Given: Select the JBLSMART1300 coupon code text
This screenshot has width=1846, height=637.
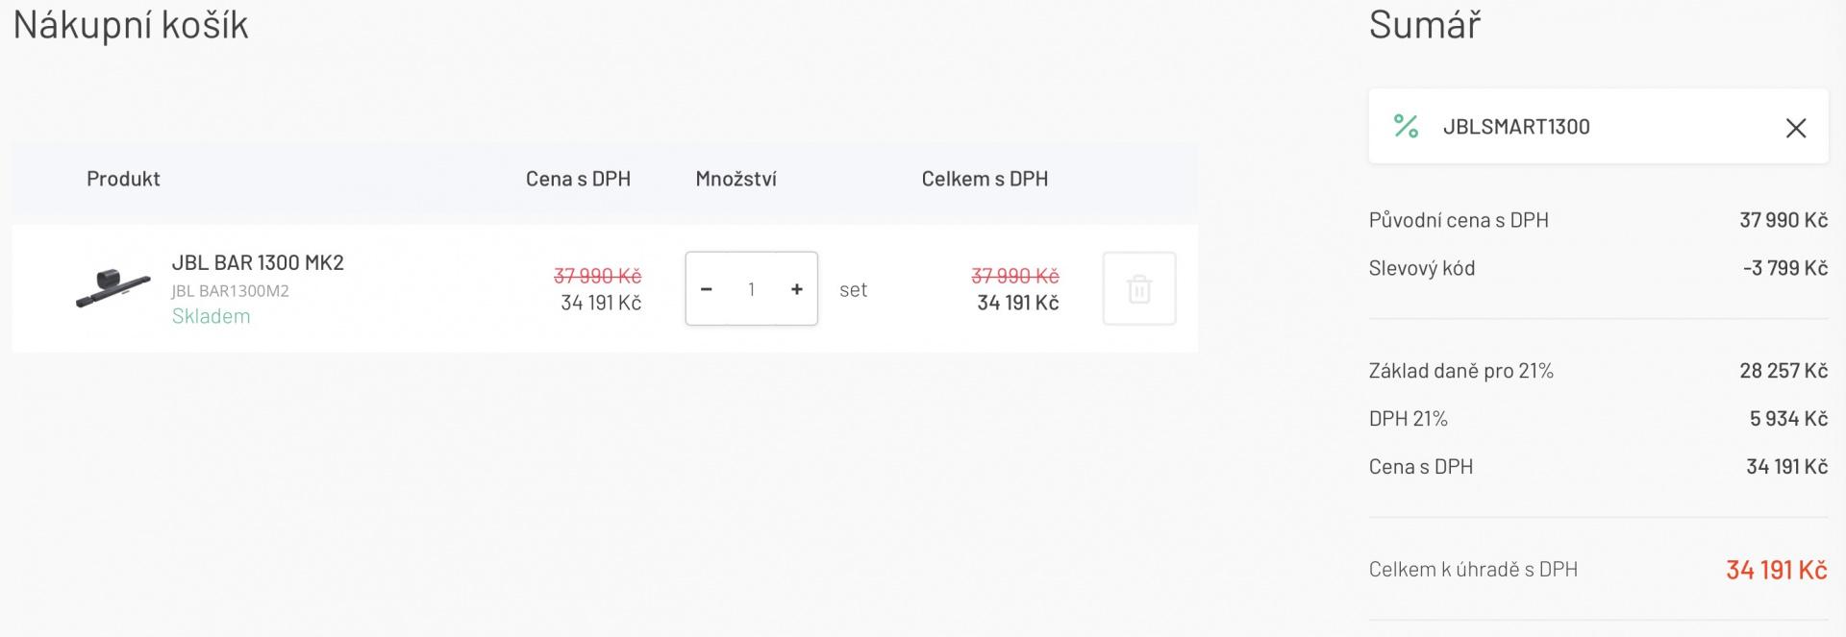Looking at the screenshot, I should tap(1516, 127).
